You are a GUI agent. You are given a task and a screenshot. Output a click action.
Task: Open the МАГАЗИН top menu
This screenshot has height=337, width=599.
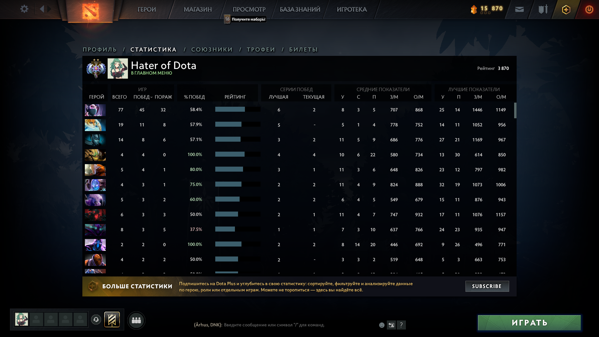(x=198, y=9)
